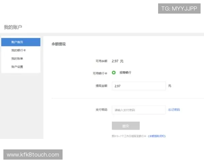The image size is (204, 163).
Task: Click the 招商银行 bank label
Action: (125, 73)
